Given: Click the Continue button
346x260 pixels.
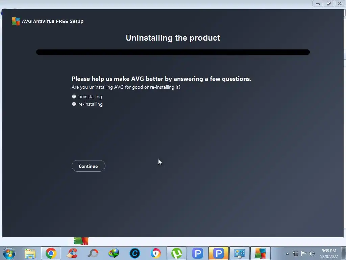Looking at the screenshot, I should click(88, 166).
